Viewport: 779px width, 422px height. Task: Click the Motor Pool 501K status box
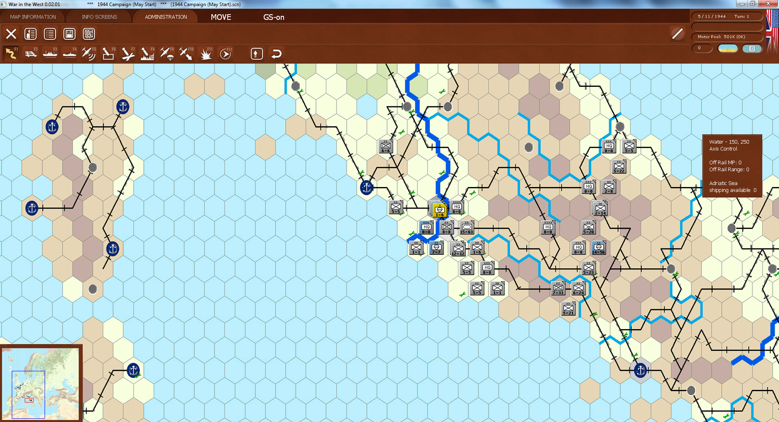click(x=727, y=37)
